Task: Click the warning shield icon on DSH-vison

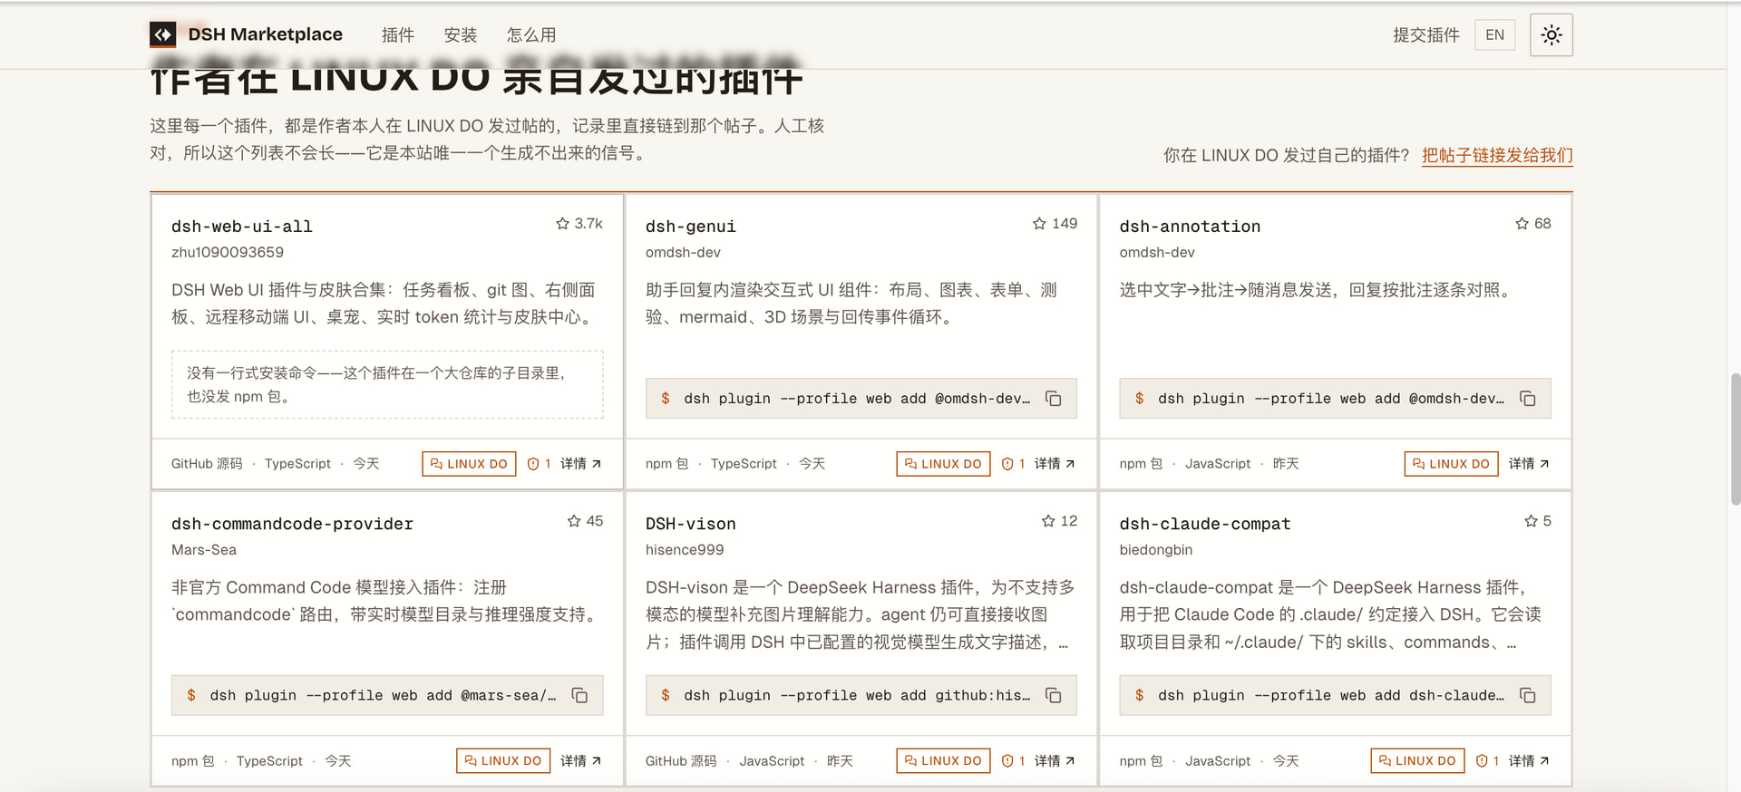Action: tap(1007, 760)
